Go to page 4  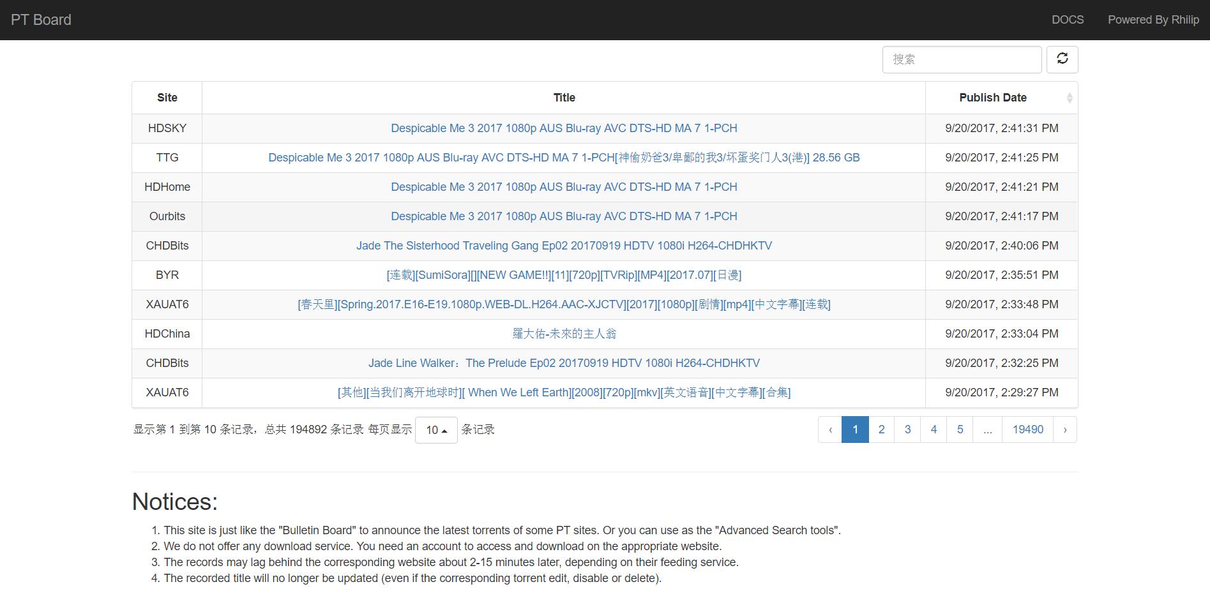click(x=934, y=430)
